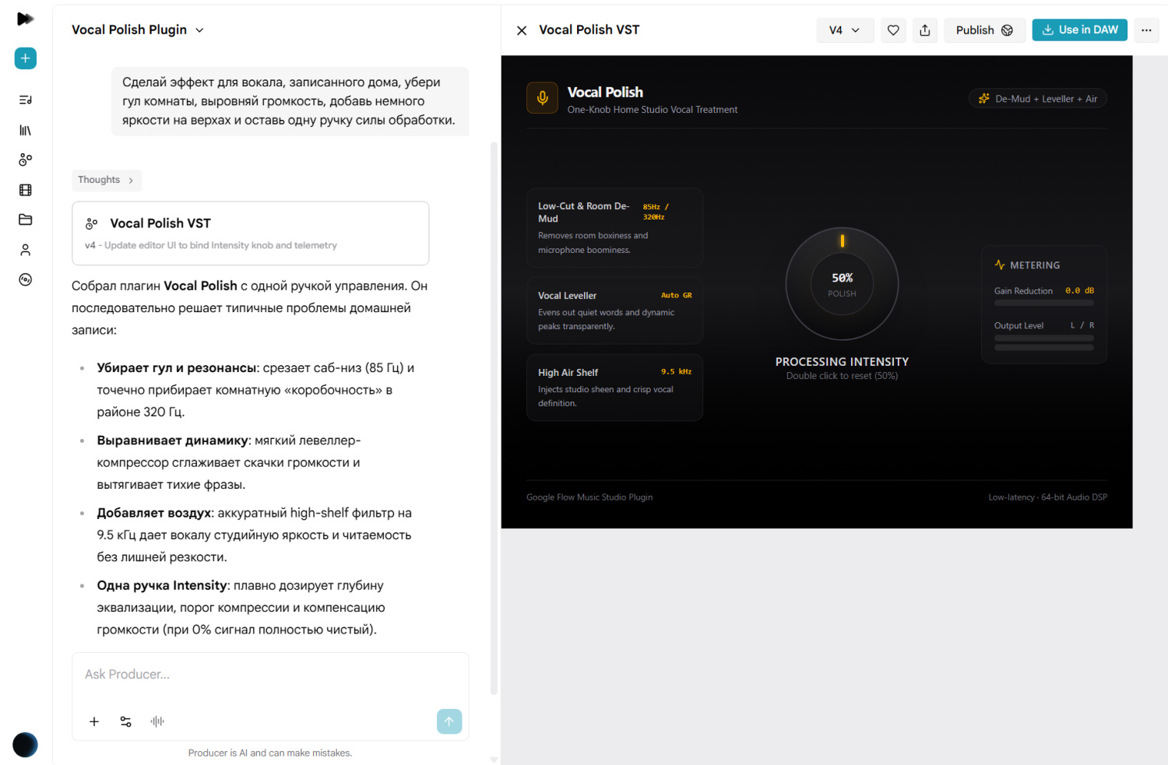
Task: Open the folder icon in the sidebar
Action: [25, 219]
